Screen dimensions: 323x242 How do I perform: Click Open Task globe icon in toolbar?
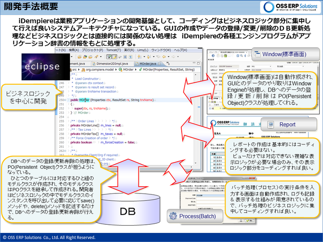[x=85, y=57]
